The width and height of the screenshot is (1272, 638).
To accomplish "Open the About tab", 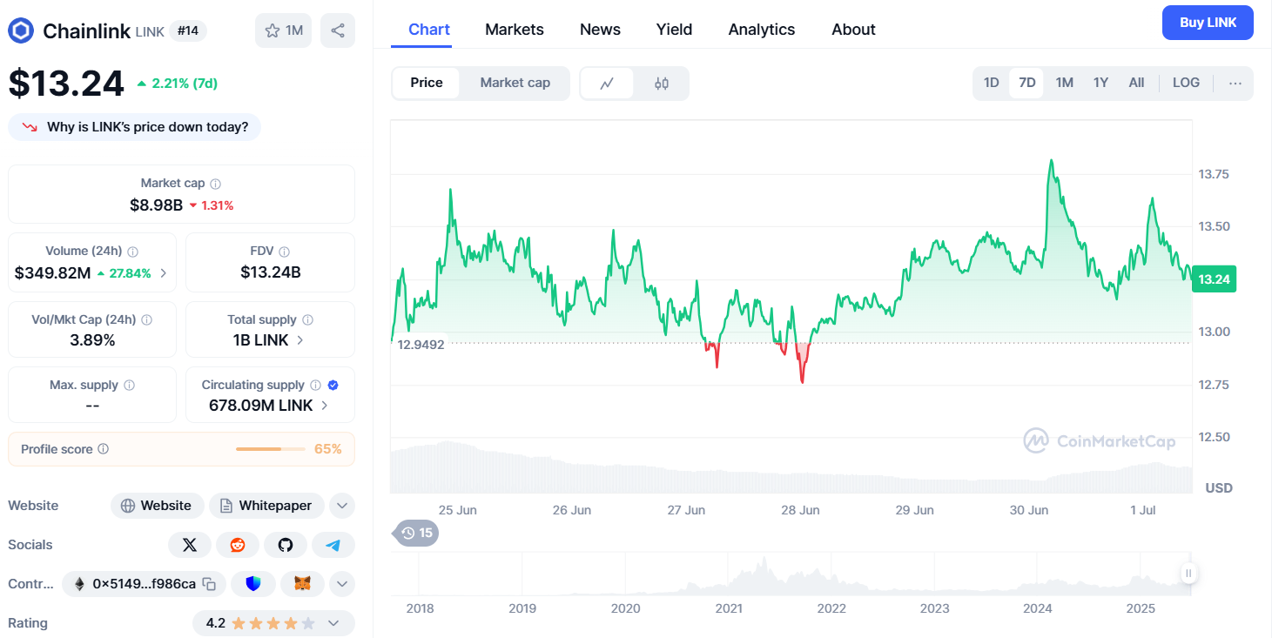I will [x=853, y=30].
